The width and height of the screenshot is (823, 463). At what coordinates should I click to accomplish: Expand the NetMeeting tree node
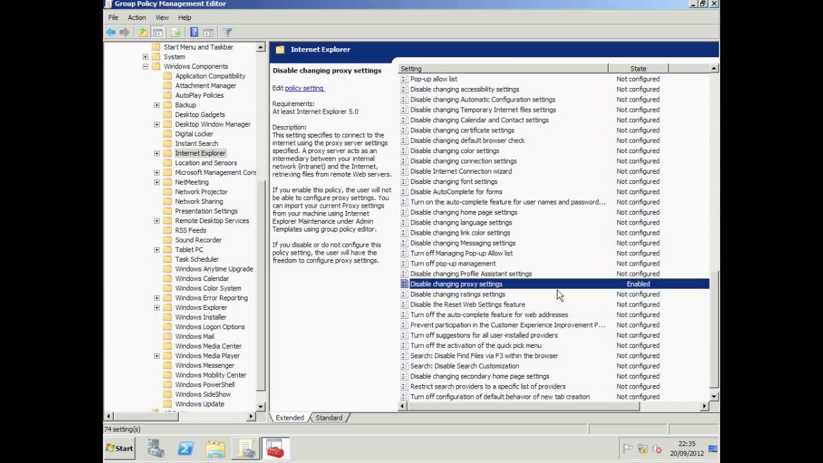(x=157, y=182)
